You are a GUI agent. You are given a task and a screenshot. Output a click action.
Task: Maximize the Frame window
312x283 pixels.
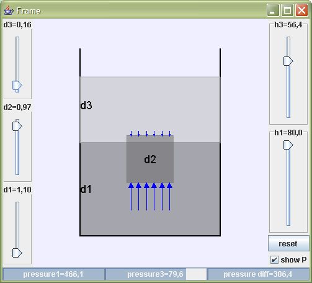point(287,10)
